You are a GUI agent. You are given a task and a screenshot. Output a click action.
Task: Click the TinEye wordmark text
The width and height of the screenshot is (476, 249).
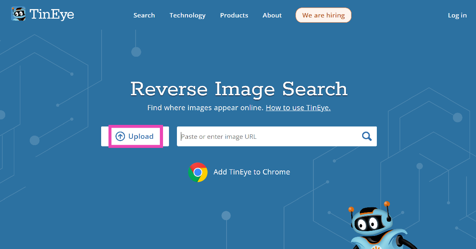(x=52, y=15)
